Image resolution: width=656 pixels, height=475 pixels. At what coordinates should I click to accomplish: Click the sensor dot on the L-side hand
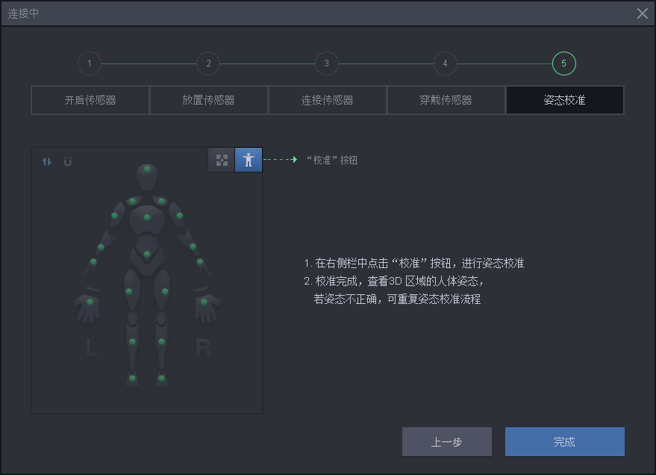(x=90, y=302)
